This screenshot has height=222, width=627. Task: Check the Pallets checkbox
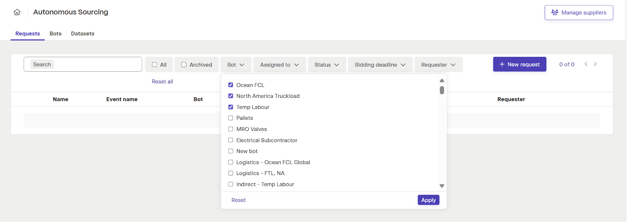point(231,118)
